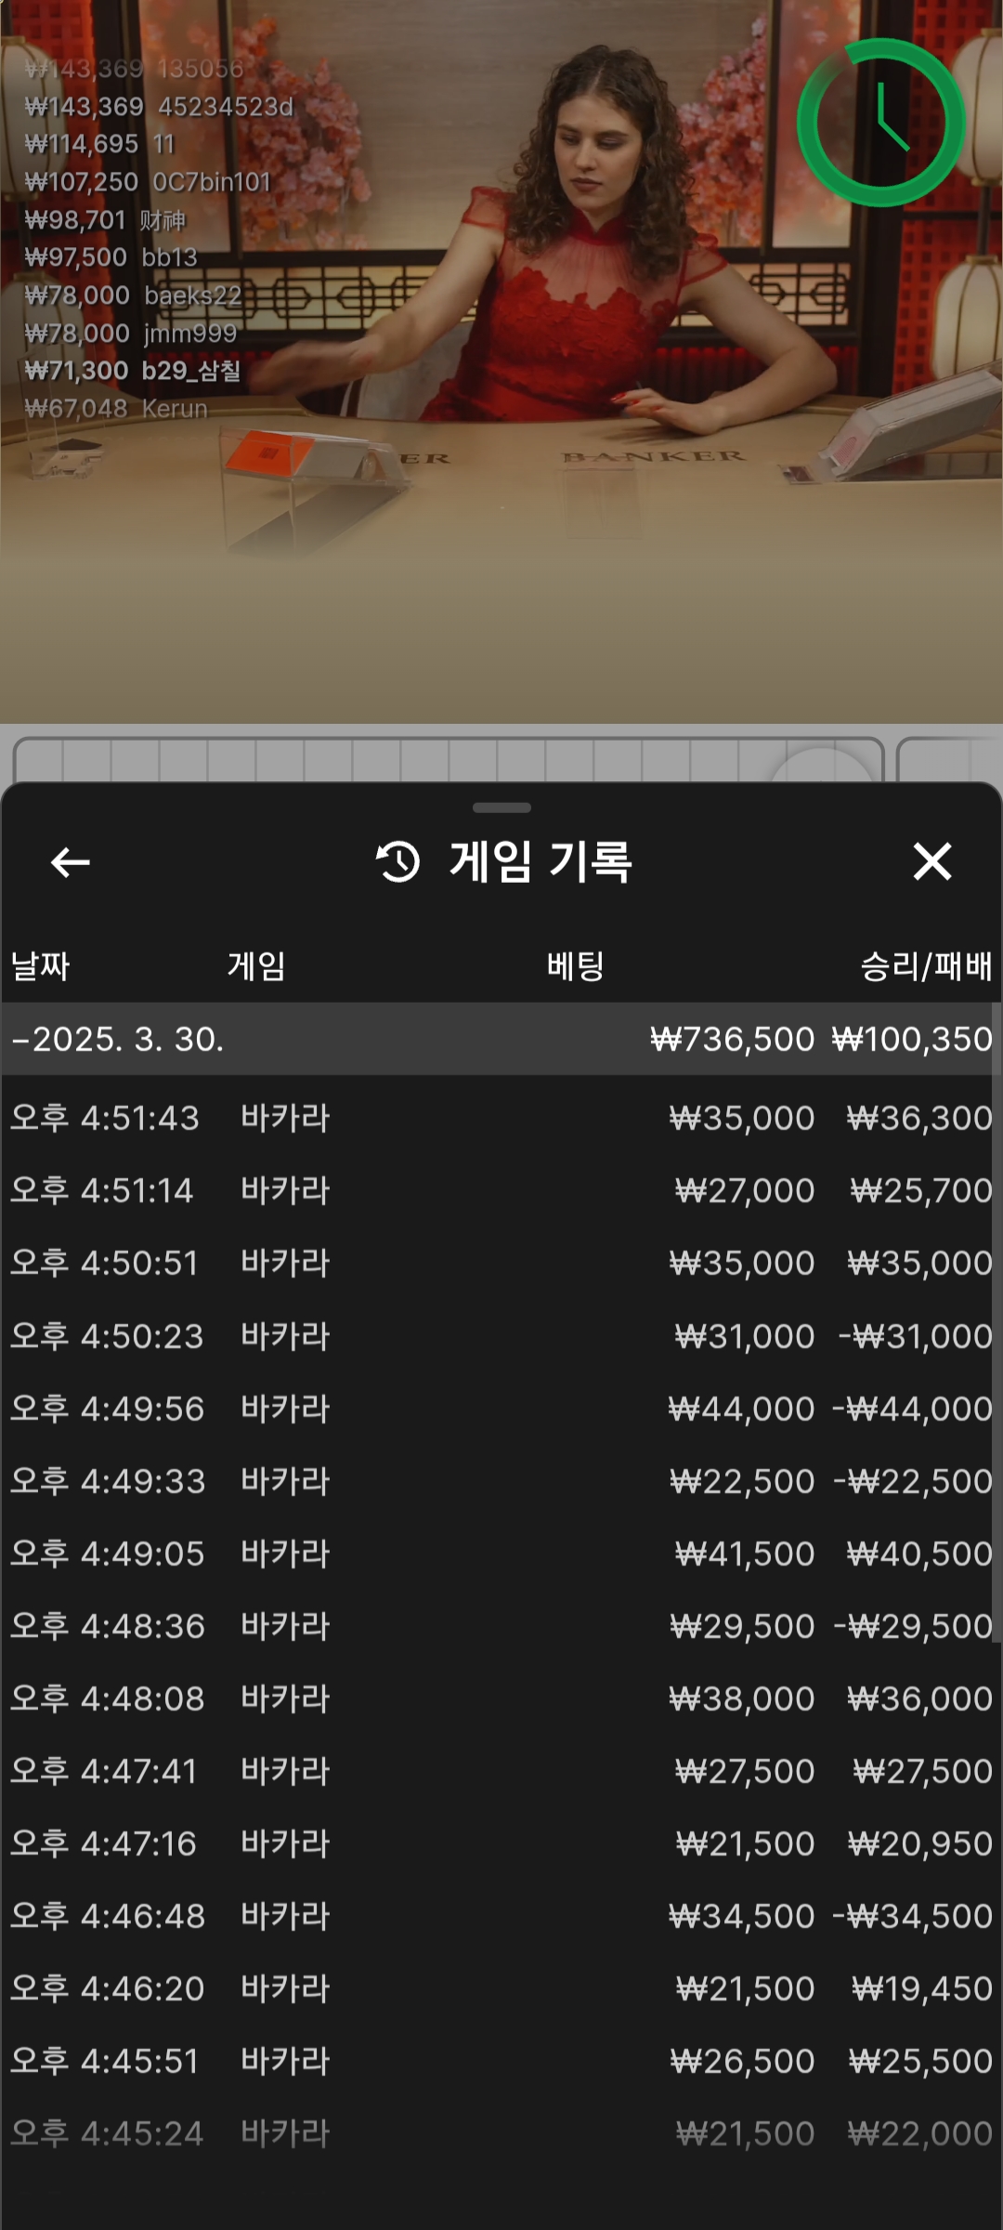Tap the green countdown timer circle

tap(880, 123)
